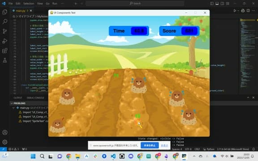Toggle the secondary side bar
Screen dimensions: 258x161
[222, 4]
